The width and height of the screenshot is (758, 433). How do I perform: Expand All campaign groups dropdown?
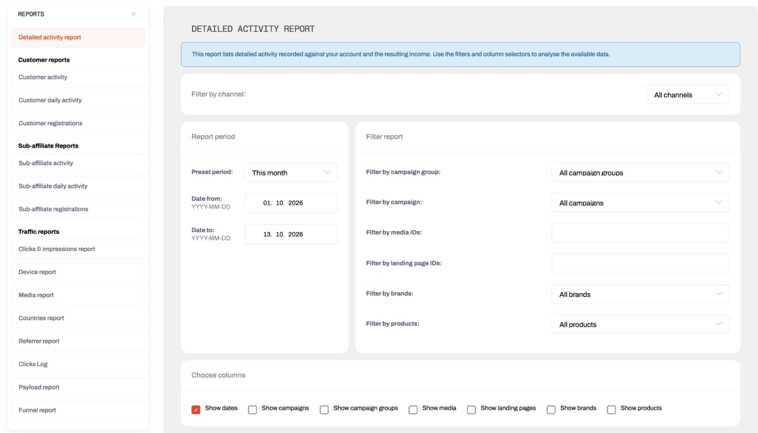640,173
